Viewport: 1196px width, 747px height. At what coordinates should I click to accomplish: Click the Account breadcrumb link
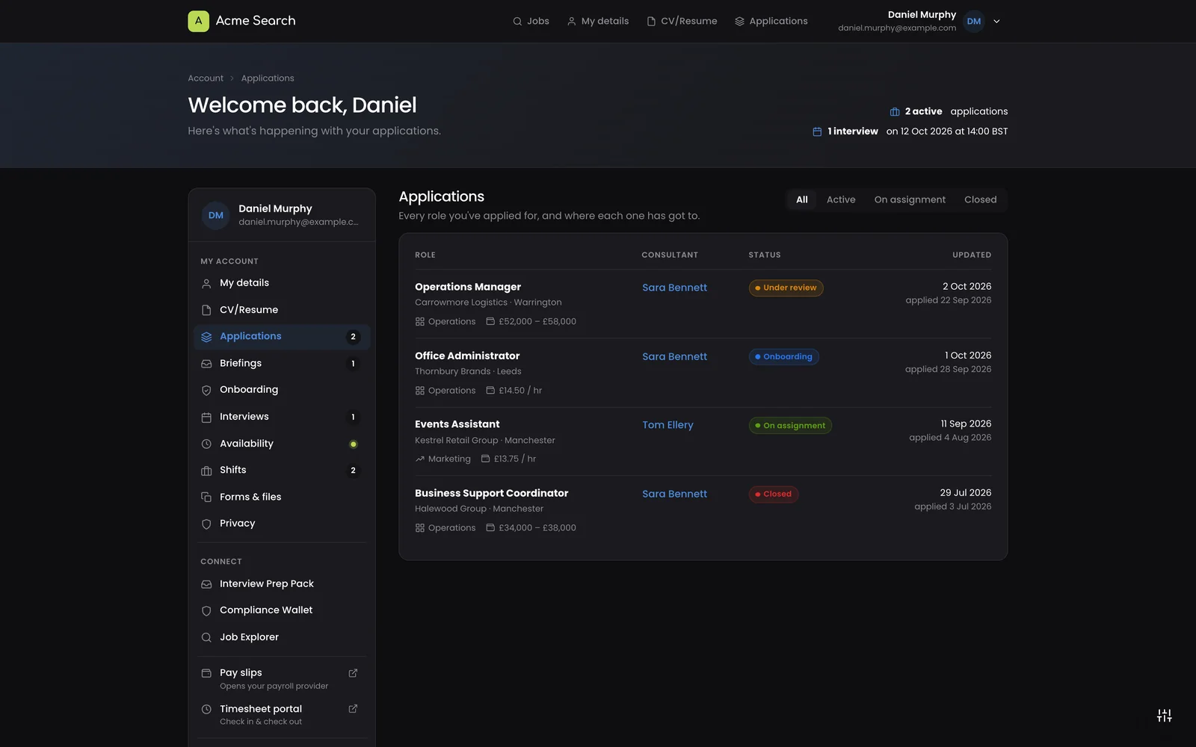tap(206, 78)
